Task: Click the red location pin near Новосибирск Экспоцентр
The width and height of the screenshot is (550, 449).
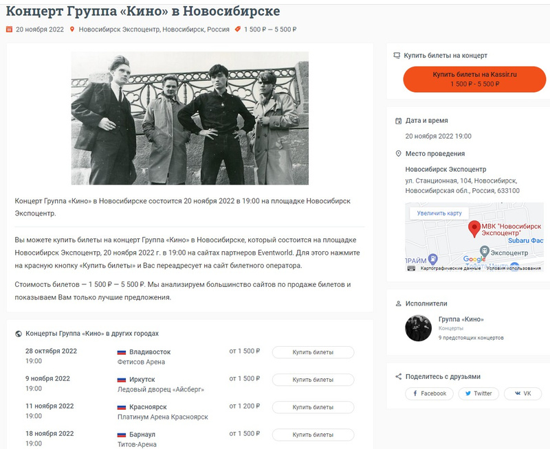Action: pyautogui.click(x=72, y=29)
